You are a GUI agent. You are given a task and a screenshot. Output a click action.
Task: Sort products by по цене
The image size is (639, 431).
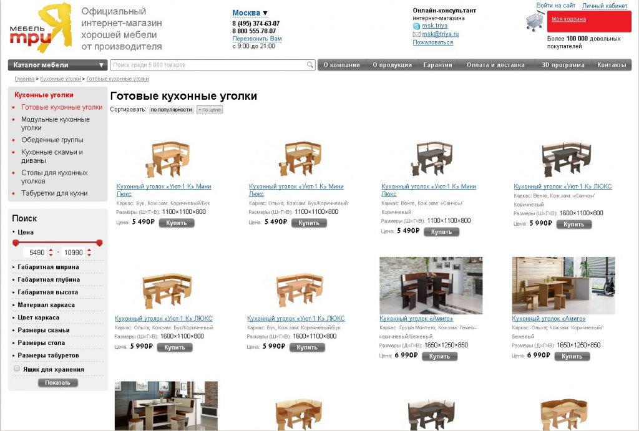click(x=210, y=110)
